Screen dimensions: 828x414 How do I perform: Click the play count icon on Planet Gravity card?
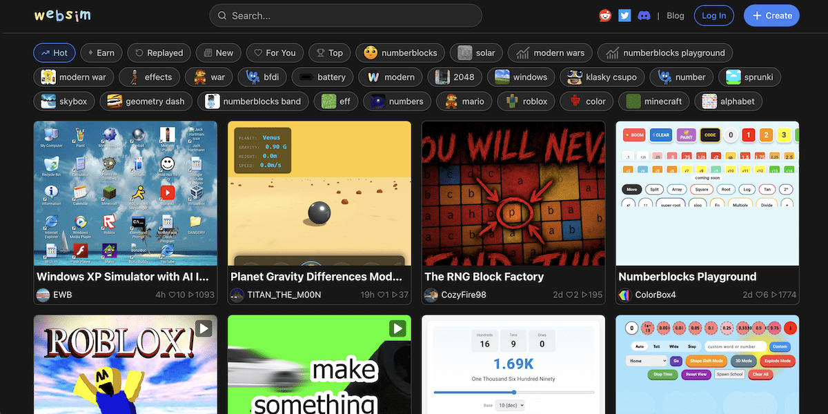point(394,295)
